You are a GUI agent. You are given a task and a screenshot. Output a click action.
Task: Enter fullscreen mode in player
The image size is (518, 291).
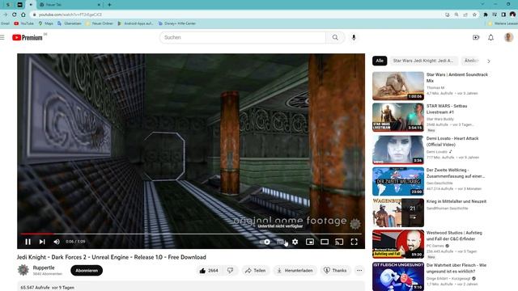pyautogui.click(x=355, y=242)
